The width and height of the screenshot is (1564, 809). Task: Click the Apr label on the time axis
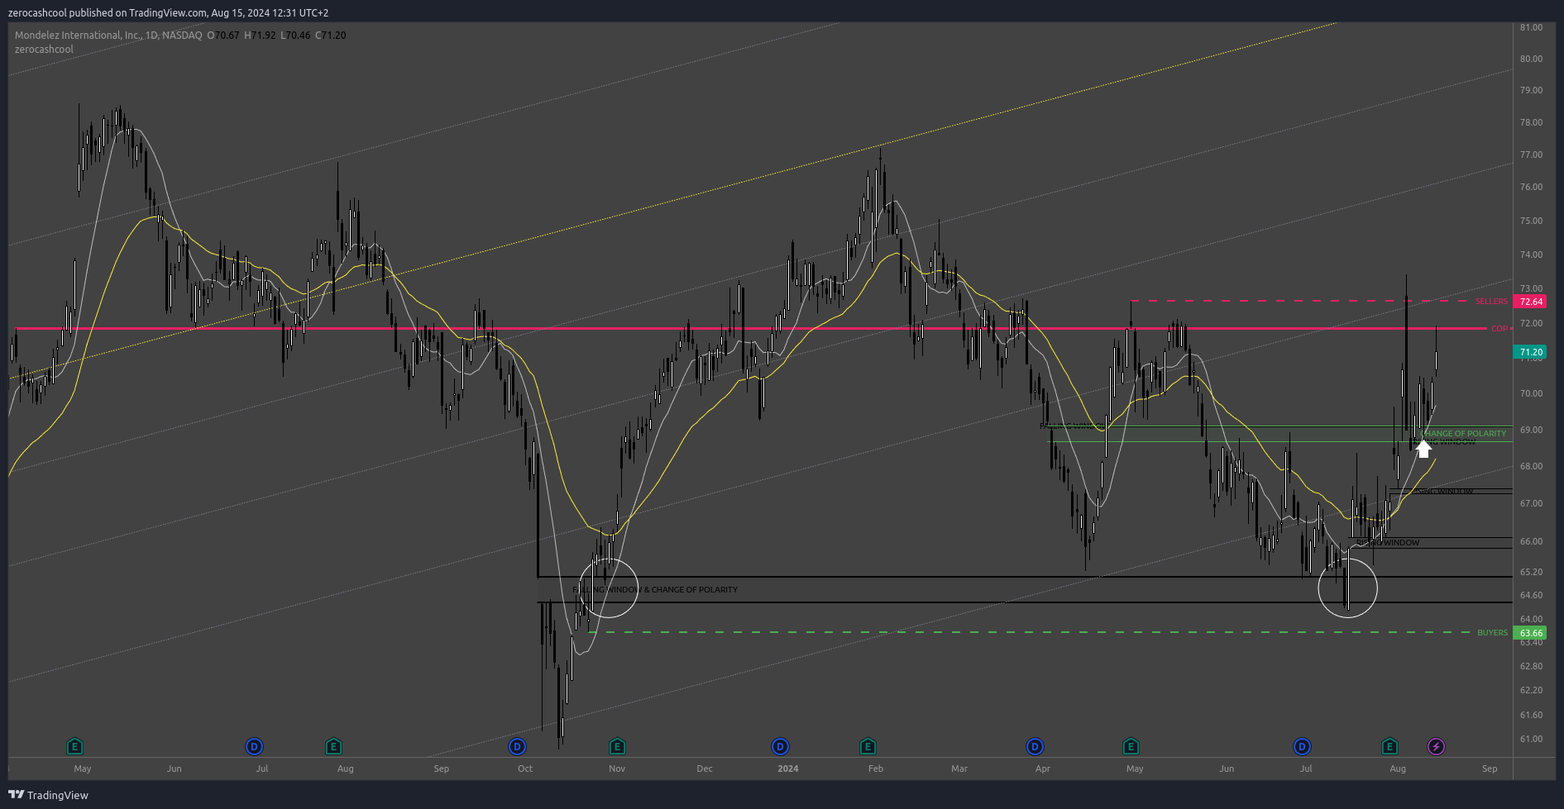(x=1043, y=769)
